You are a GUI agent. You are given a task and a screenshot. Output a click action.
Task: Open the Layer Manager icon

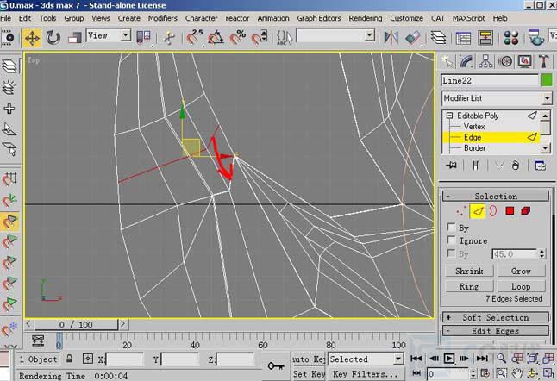pos(438,38)
